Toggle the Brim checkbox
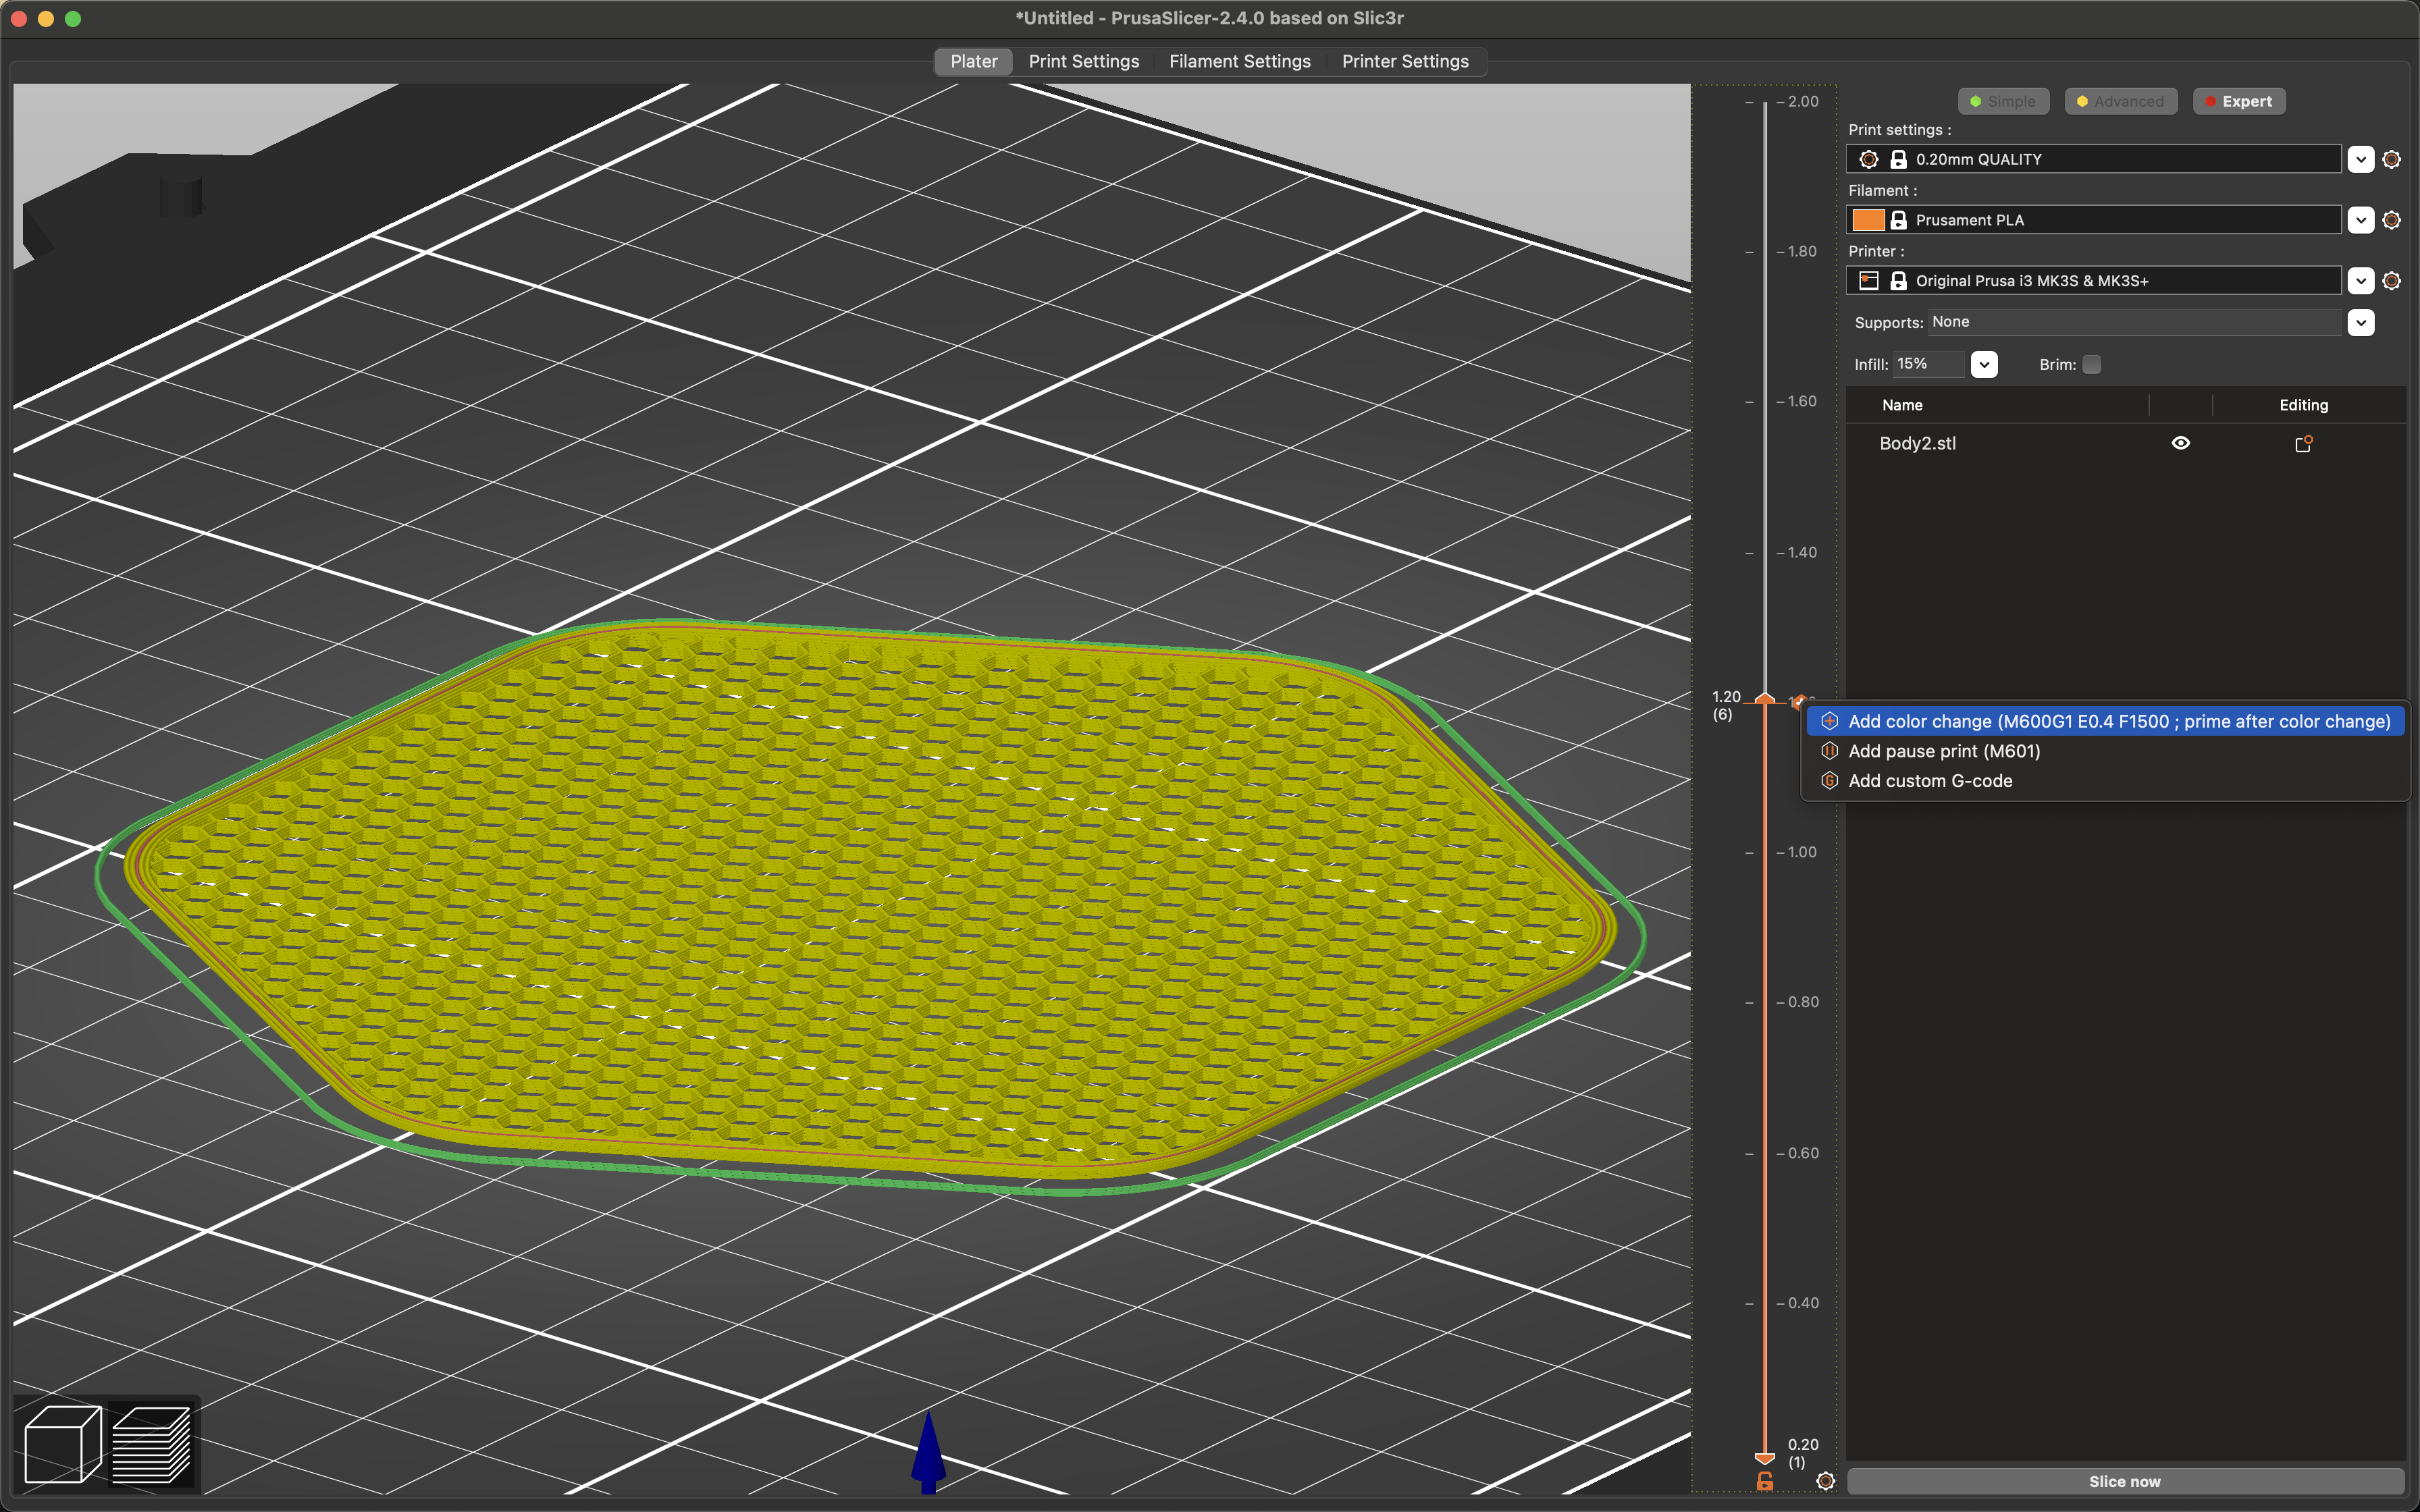The width and height of the screenshot is (2420, 1512). 2091,364
